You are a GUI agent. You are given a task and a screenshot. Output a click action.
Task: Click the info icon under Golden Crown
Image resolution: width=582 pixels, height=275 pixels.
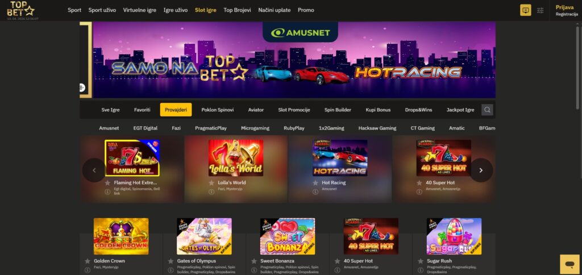88,270
